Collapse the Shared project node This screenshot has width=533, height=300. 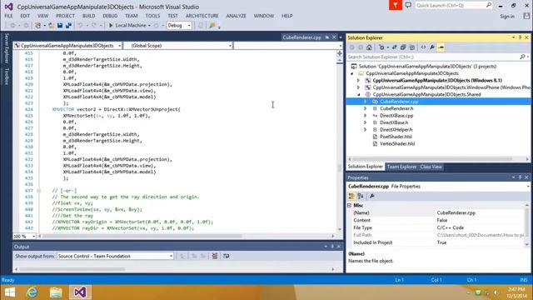click(x=358, y=94)
